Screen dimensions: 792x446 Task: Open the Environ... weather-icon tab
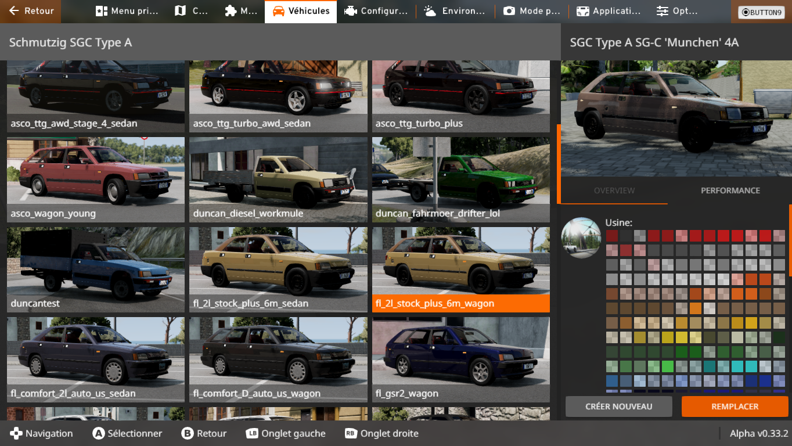point(455,11)
